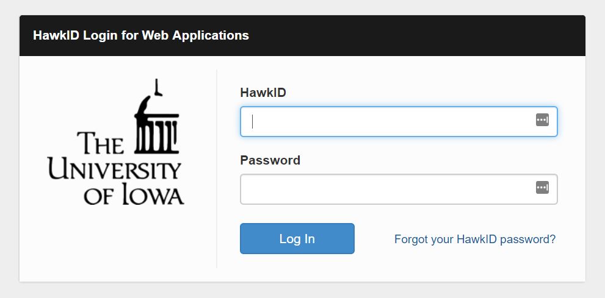Click the HawkID Login for Web Applications title
The height and width of the screenshot is (298, 605).
click(141, 35)
